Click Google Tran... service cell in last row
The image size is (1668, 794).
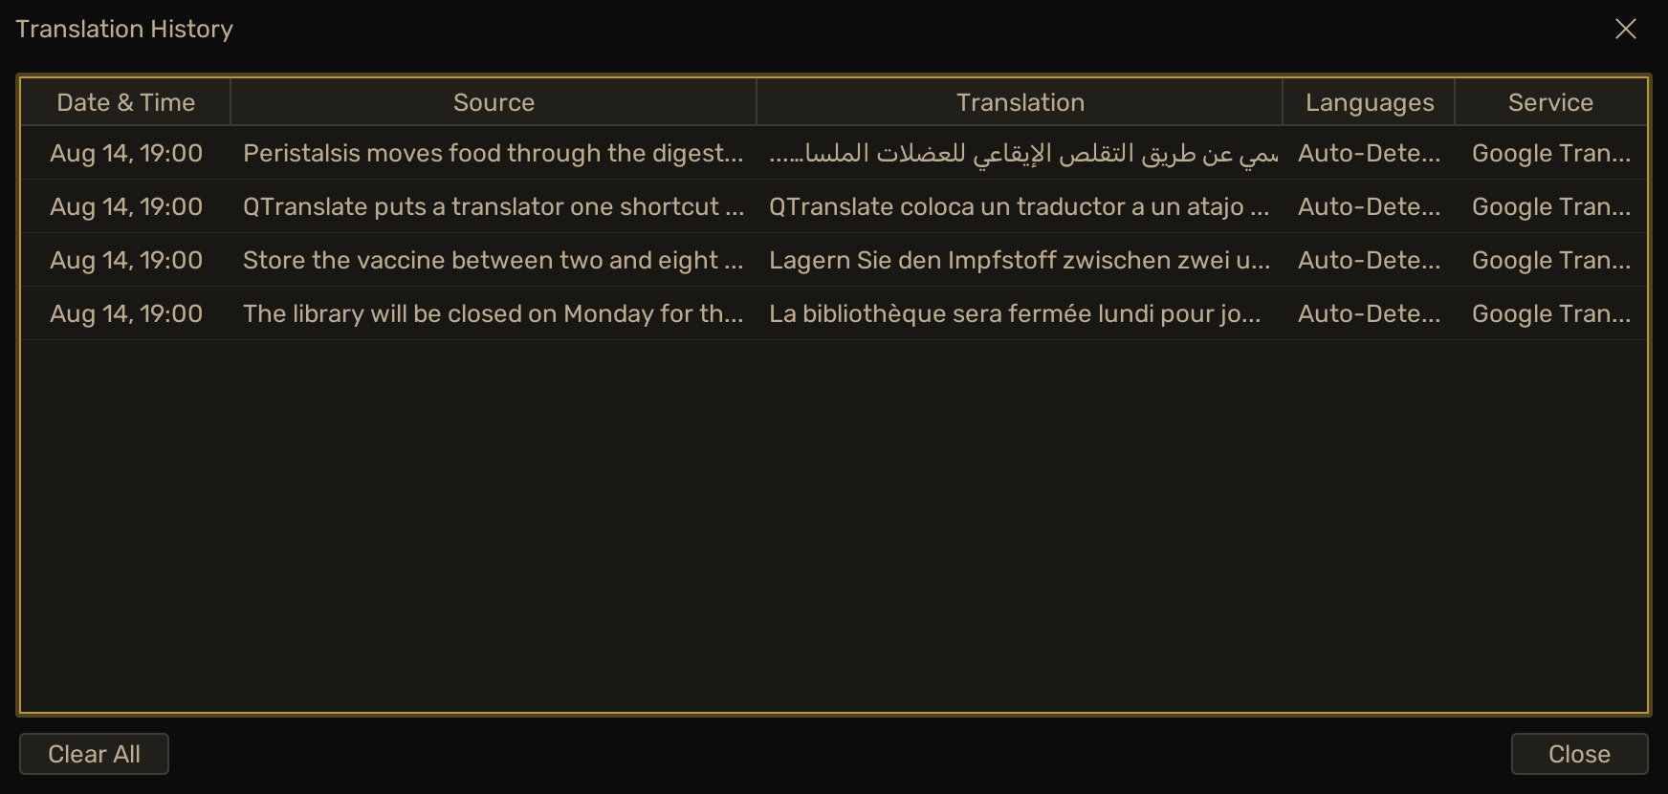tap(1550, 313)
